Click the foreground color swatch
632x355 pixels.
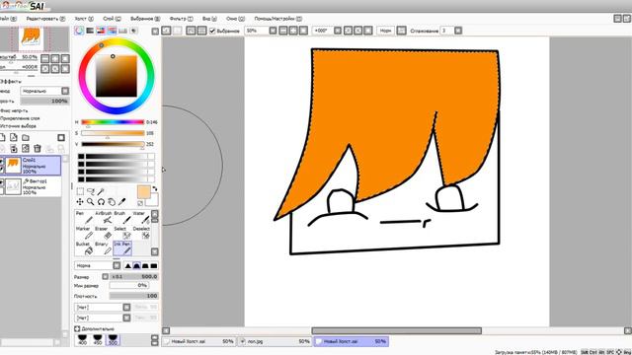143,191
